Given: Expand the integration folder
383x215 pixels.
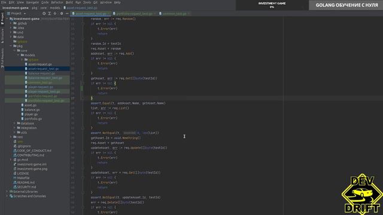Looking at the screenshot, I should (x=14, y=128).
